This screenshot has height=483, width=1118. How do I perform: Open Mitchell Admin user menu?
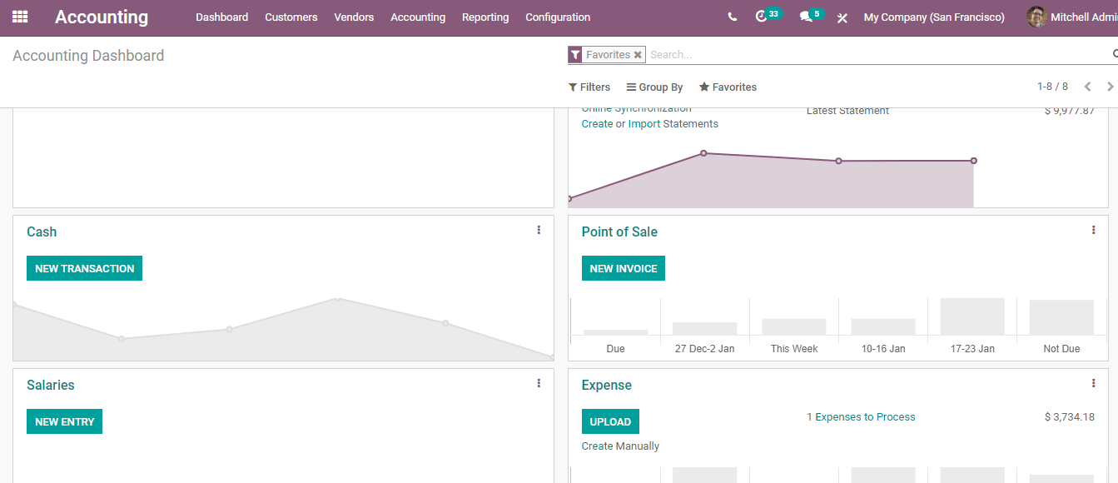(x=1072, y=17)
